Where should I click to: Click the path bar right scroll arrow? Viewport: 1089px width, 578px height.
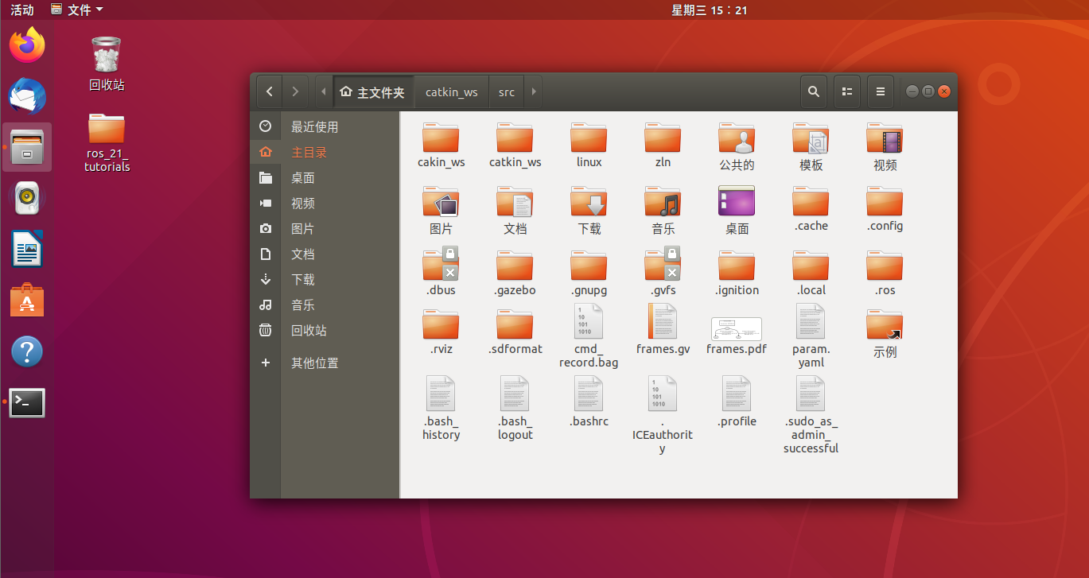point(534,91)
